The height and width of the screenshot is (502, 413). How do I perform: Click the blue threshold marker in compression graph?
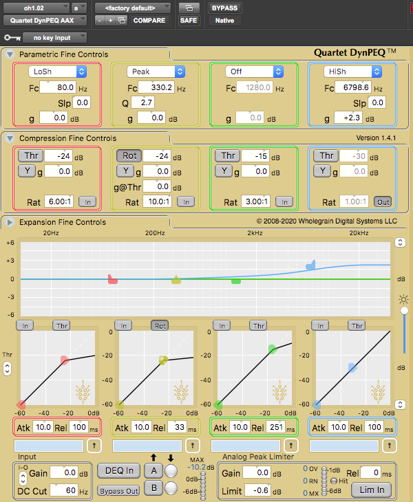coord(352,368)
